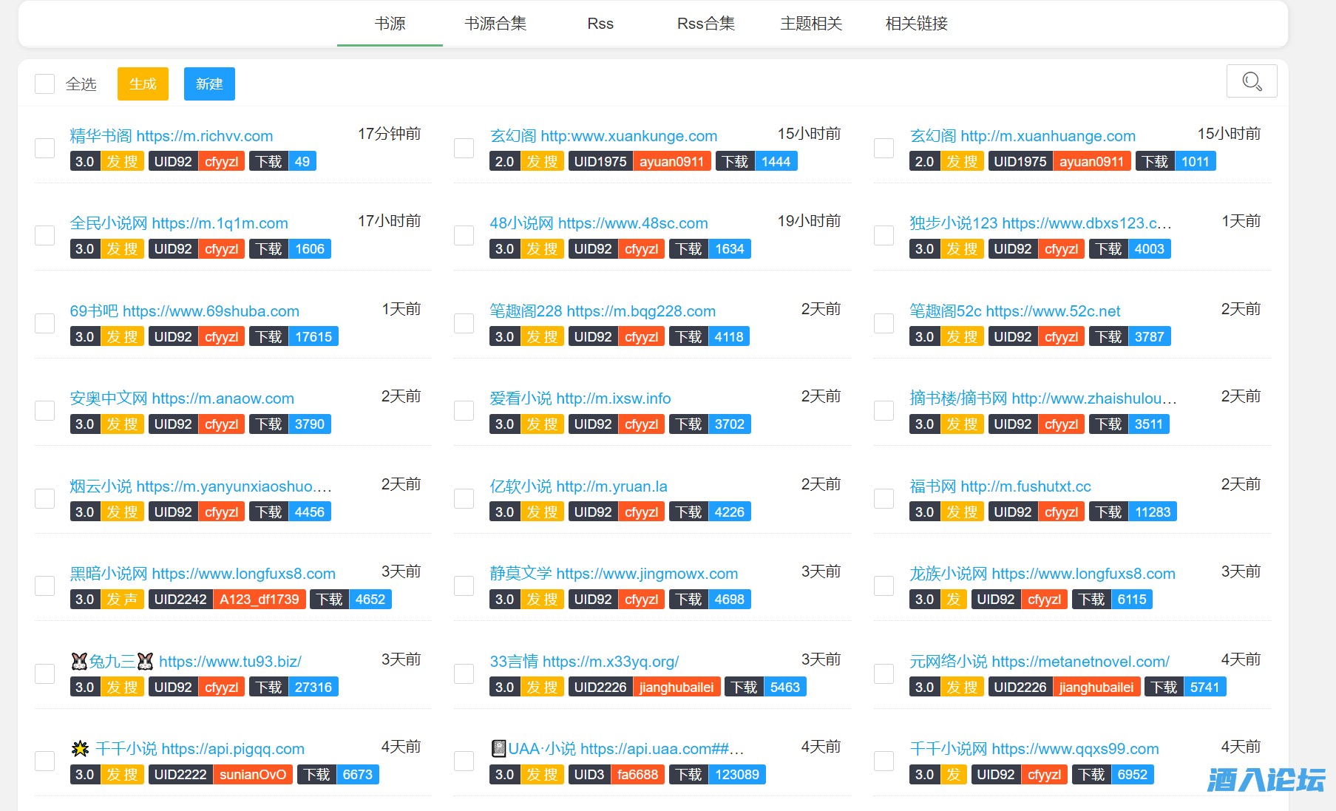The image size is (1336, 811).
Task: Open the 相关链接 tab
Action: click(x=916, y=24)
